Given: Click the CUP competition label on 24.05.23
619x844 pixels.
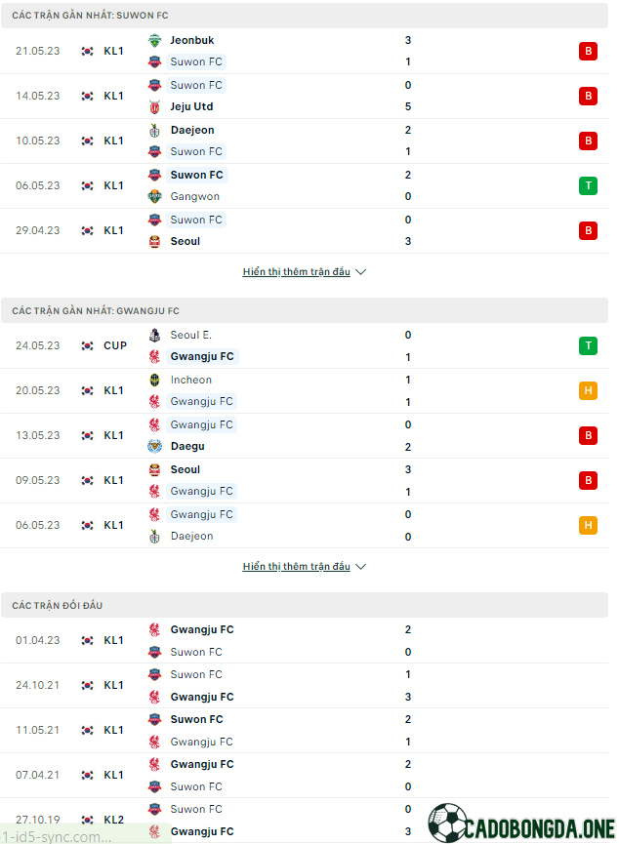Looking at the screenshot, I should [115, 345].
